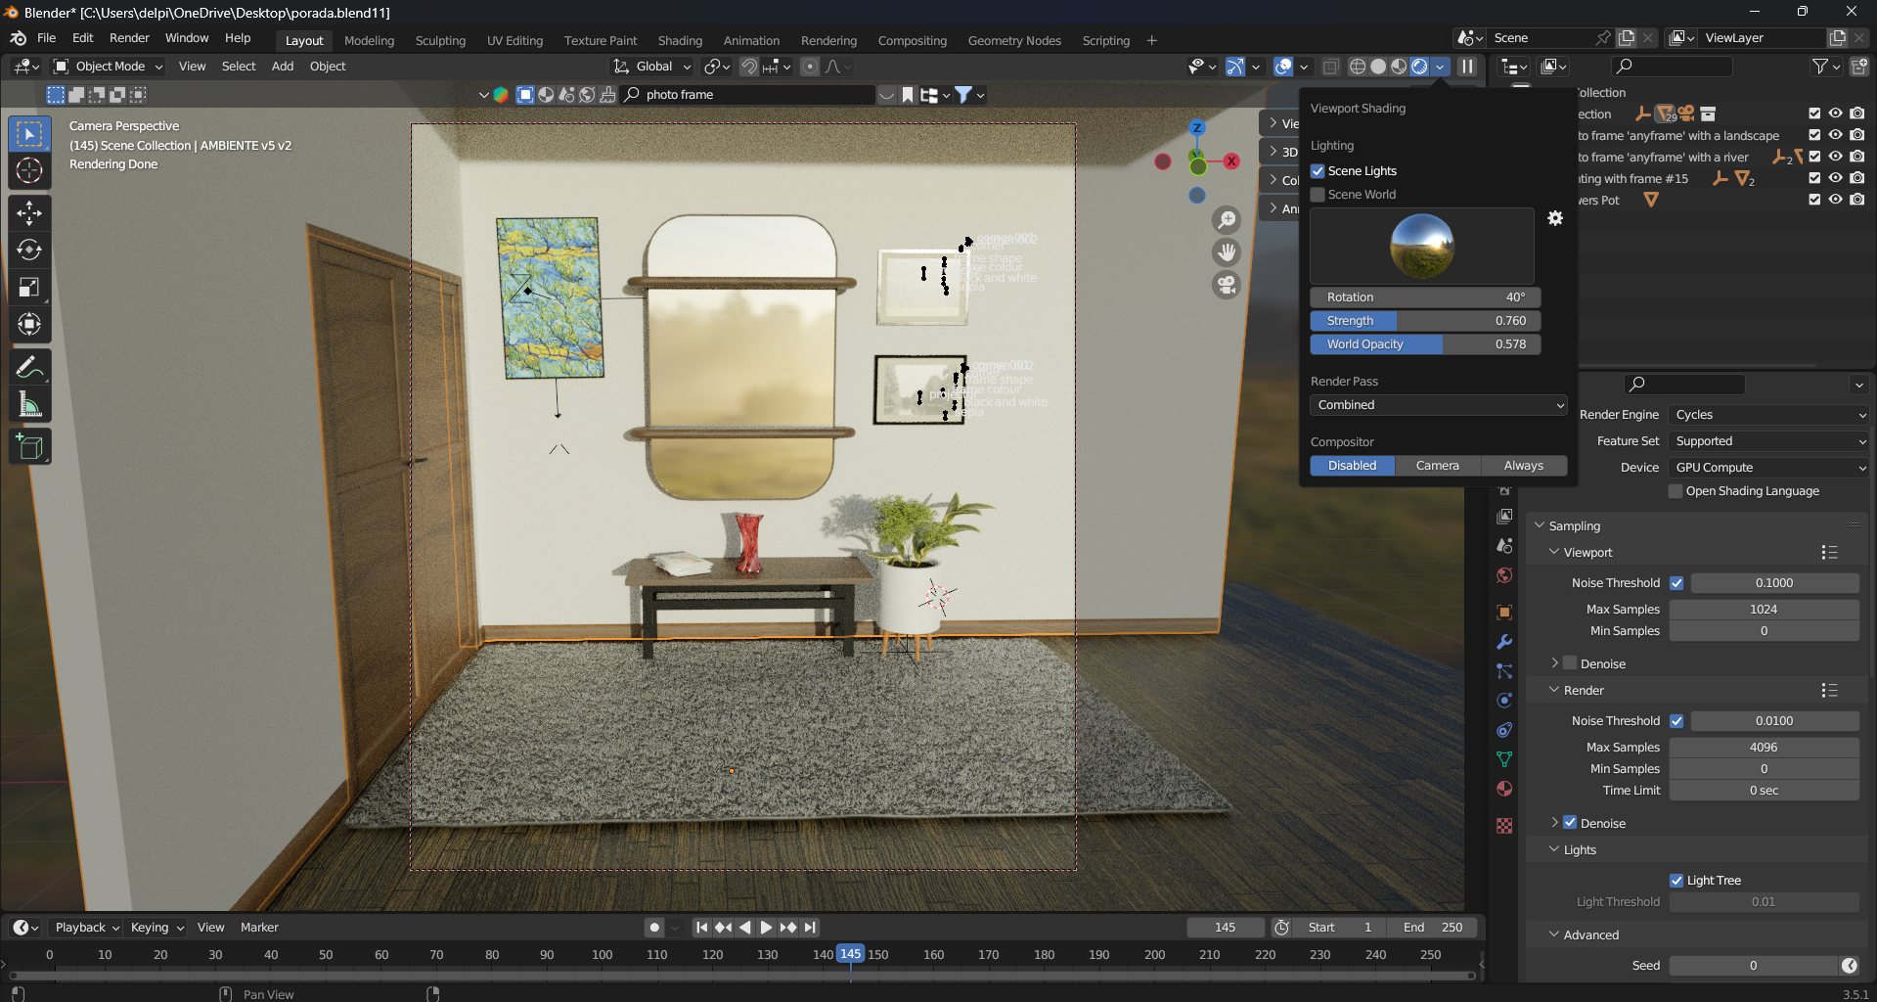1877x1002 pixels.
Task: Choose the Add Cube tool
Action: [x=29, y=447]
